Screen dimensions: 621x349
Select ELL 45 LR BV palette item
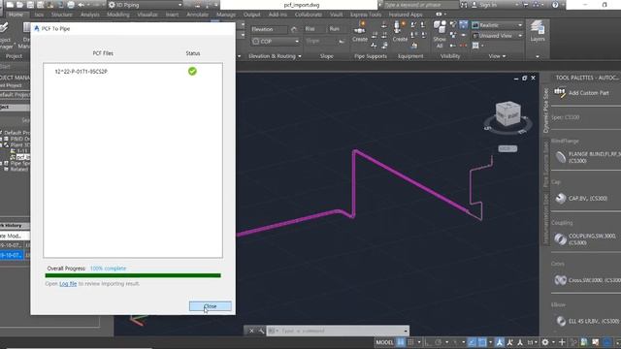tap(586, 321)
